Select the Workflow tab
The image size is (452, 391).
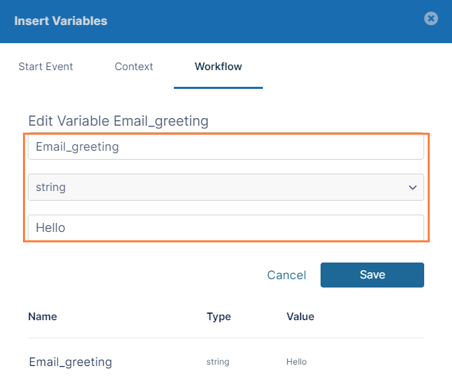pos(218,67)
